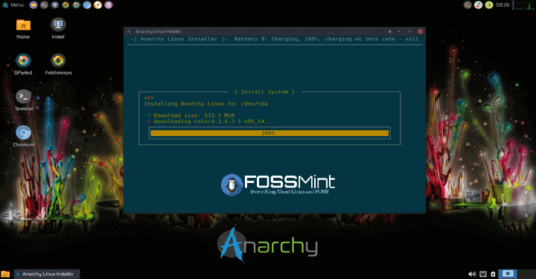The height and width of the screenshot is (279, 536).
Task: Click the show desktop folder icon bottom-left
Action: (5, 274)
